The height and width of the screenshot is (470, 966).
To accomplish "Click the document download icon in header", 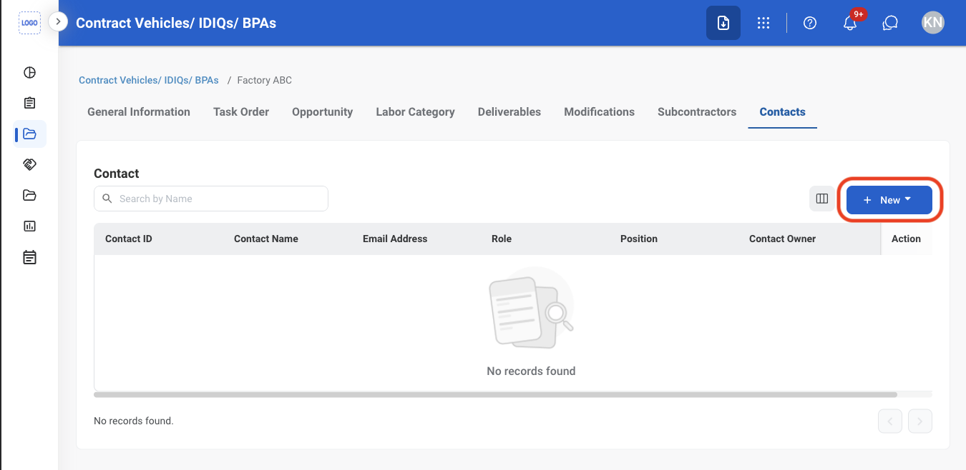I will coord(723,23).
